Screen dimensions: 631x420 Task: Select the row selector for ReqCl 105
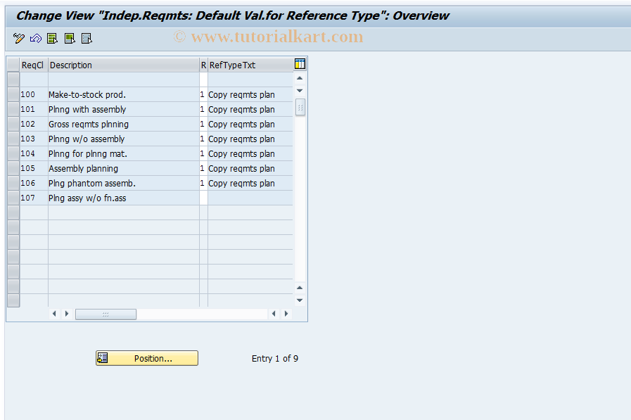pyautogui.click(x=13, y=168)
